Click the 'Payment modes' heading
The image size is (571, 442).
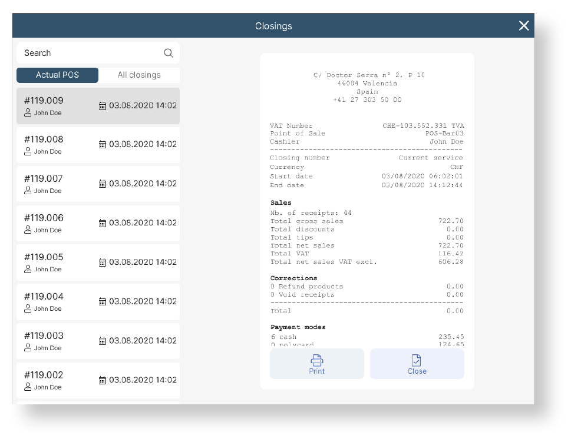(298, 327)
